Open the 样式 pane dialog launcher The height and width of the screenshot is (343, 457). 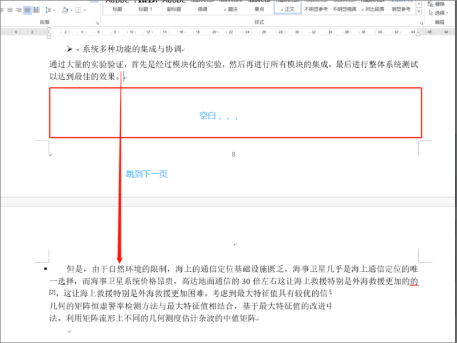click(422, 23)
